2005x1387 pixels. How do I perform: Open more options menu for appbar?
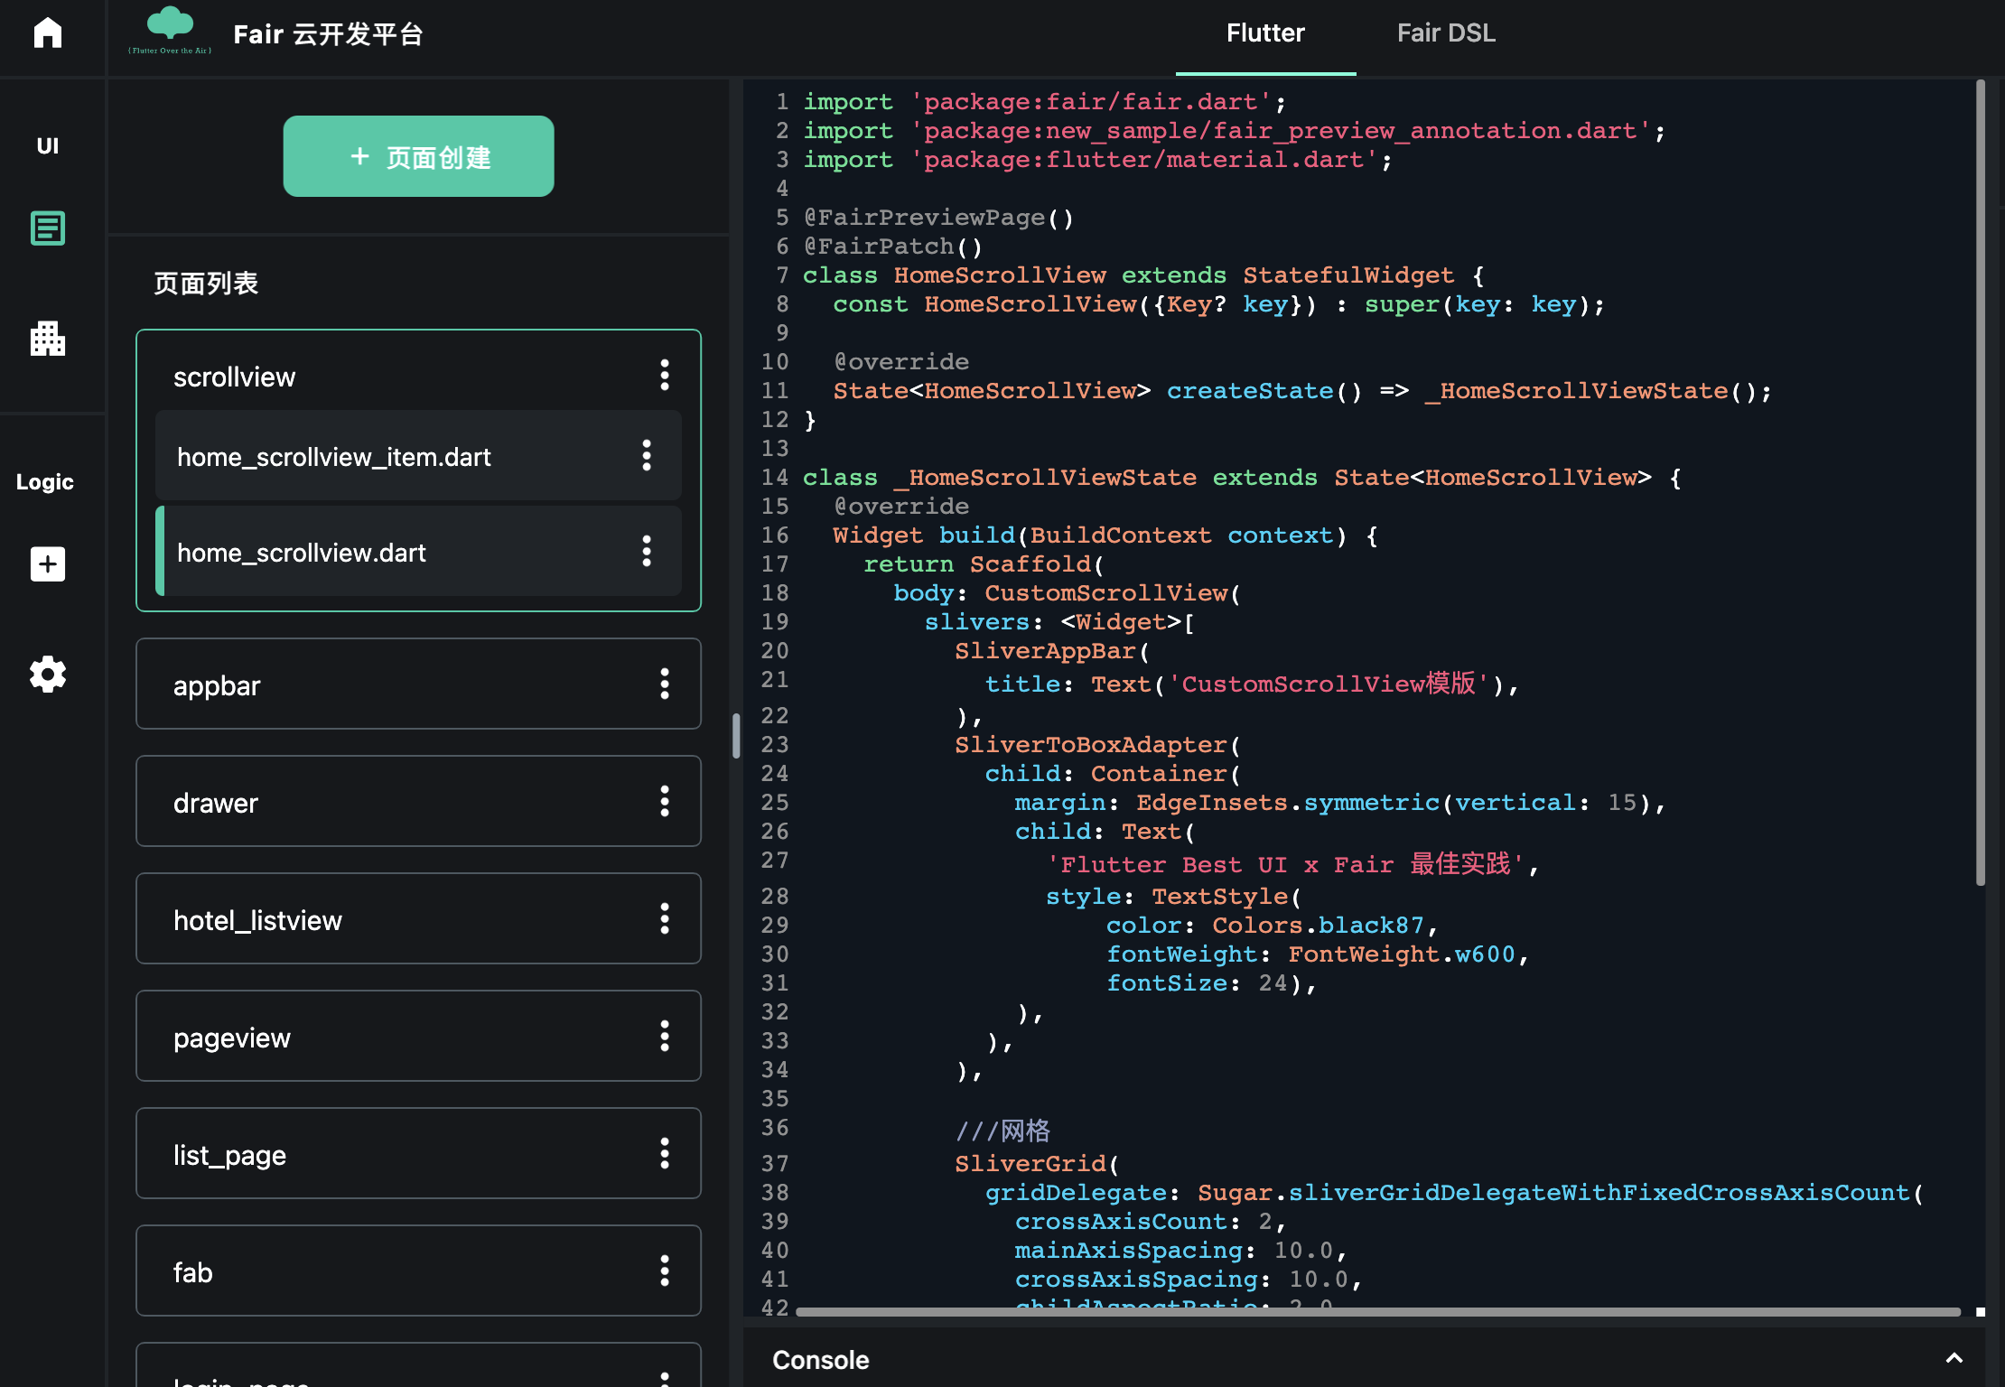665,684
